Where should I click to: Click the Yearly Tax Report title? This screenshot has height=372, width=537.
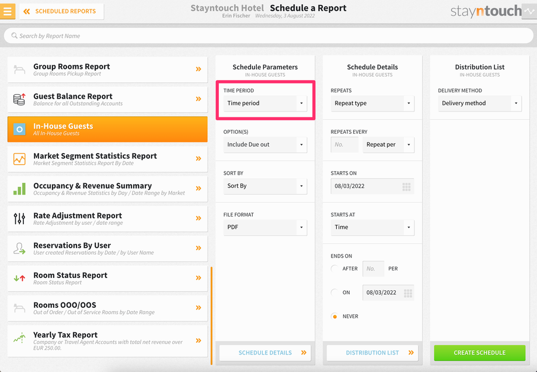65,335
